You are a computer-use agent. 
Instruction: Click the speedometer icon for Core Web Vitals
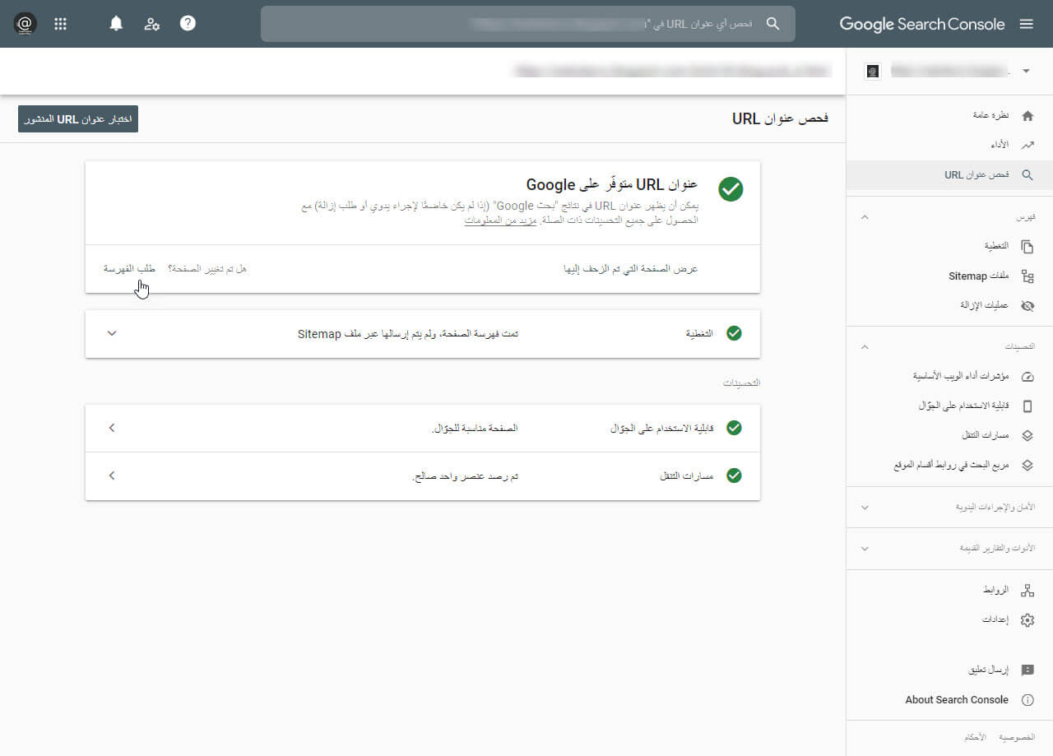click(1027, 377)
